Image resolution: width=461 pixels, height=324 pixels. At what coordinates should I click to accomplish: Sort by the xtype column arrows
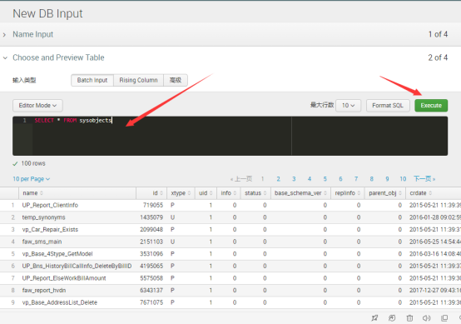point(189,193)
